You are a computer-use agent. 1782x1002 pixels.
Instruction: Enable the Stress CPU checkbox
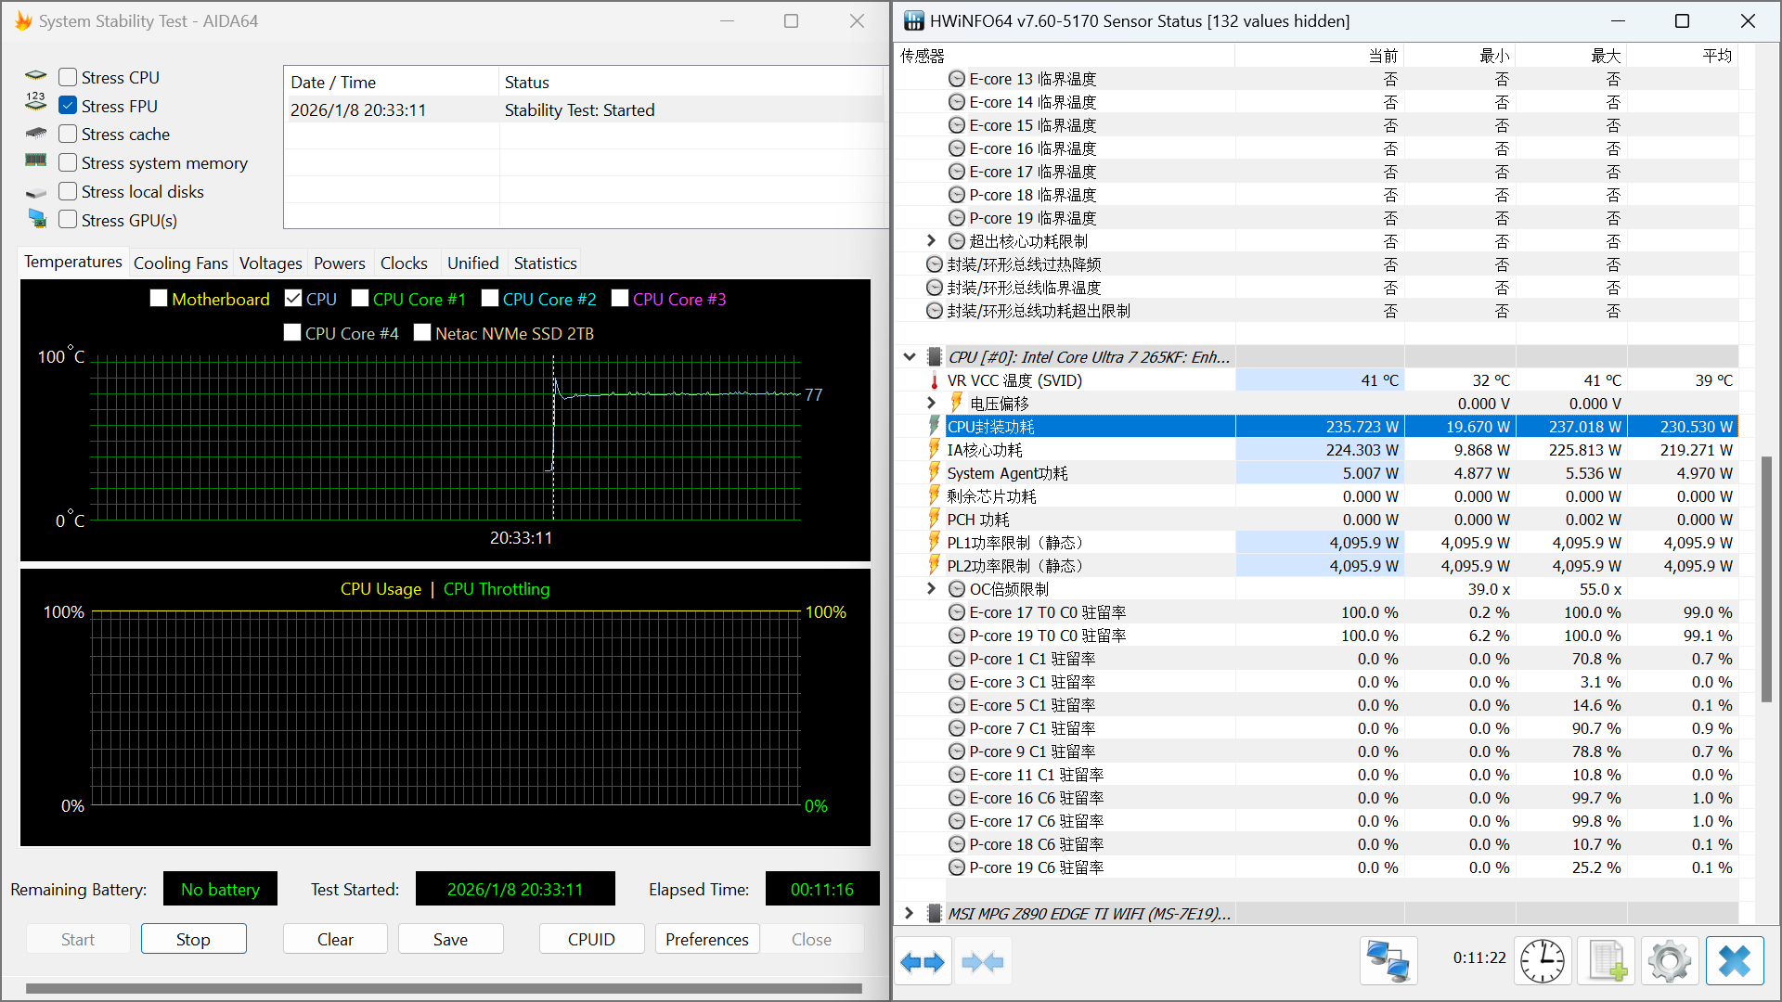click(68, 78)
